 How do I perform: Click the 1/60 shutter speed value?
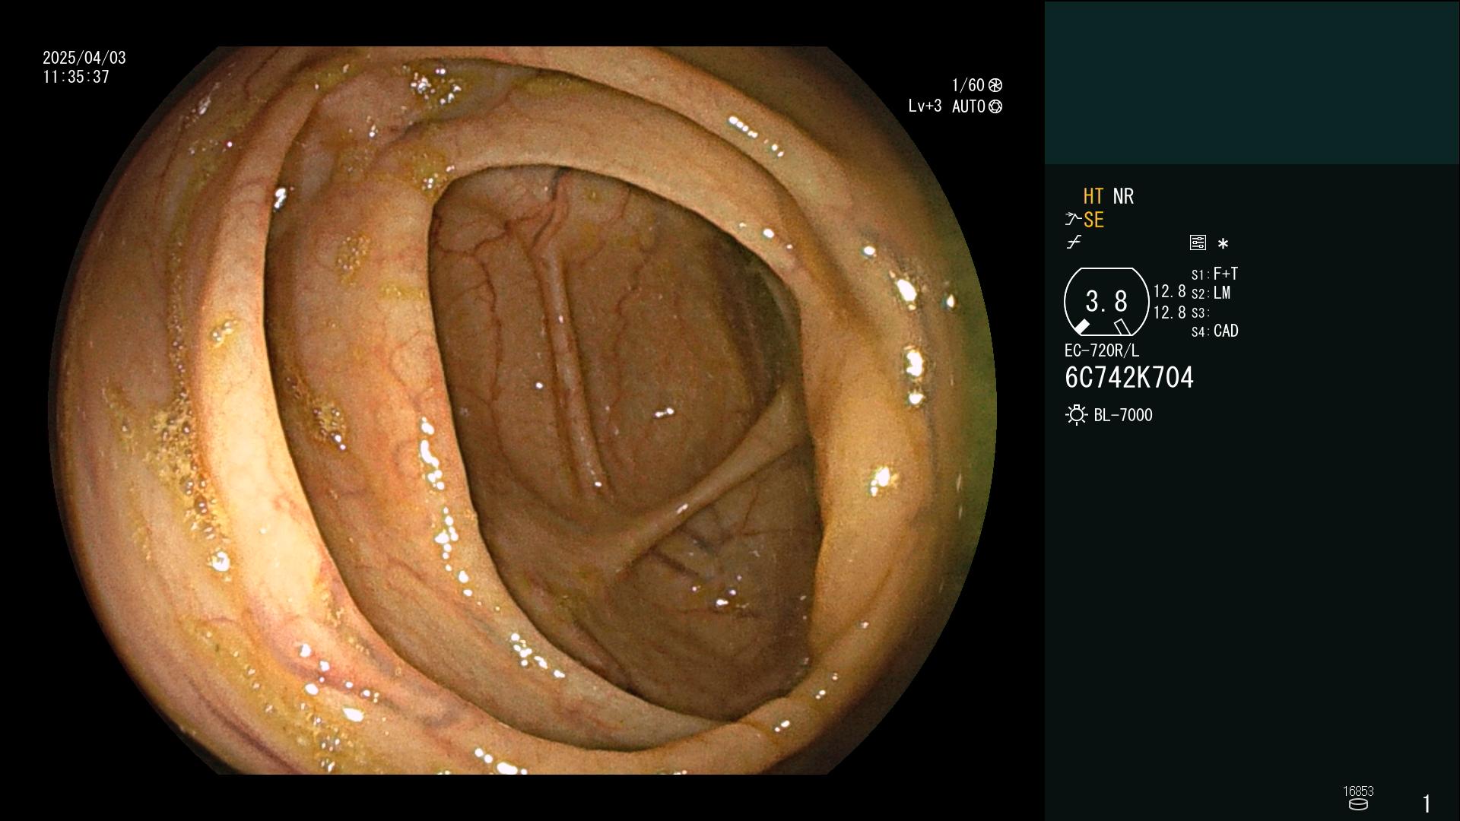pyautogui.click(x=968, y=85)
